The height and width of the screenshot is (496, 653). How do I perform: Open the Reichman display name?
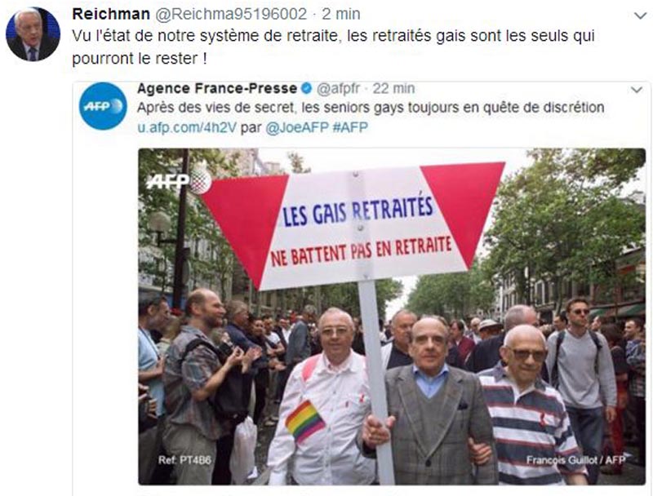pos(111,14)
